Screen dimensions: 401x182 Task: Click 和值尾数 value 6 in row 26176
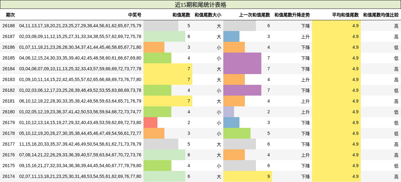(189, 155)
